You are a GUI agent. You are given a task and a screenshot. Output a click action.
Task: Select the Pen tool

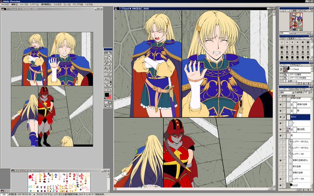point(106,78)
